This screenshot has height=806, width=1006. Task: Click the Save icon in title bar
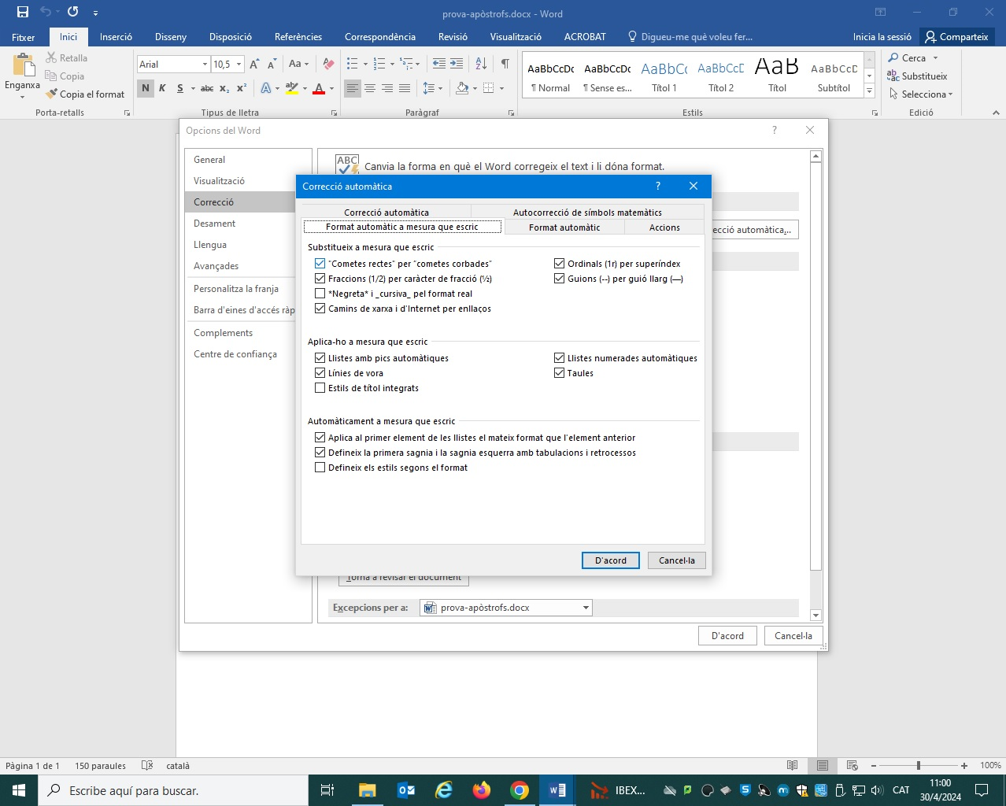23,13
